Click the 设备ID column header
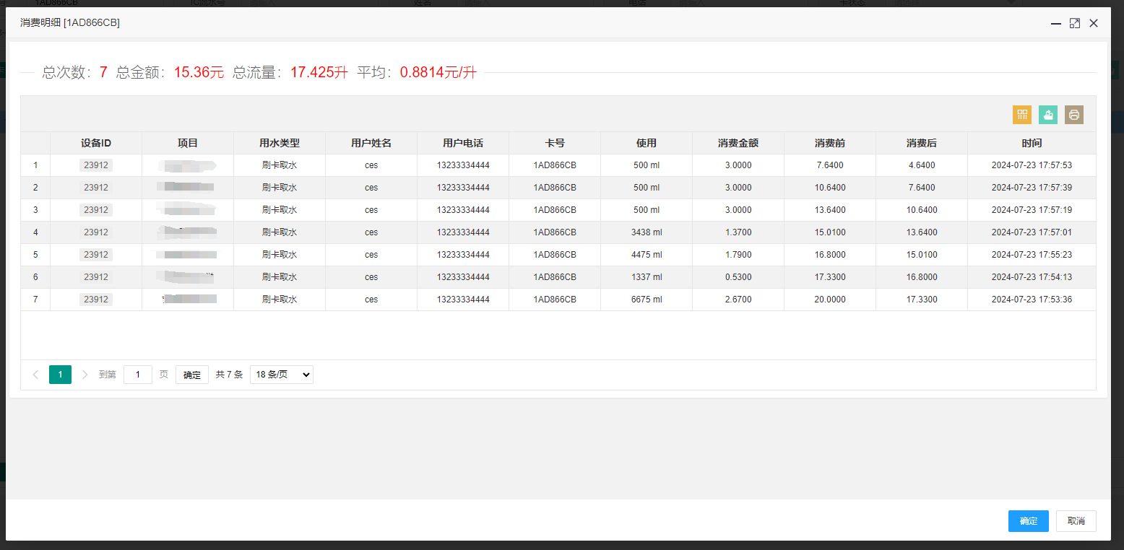This screenshot has width=1124, height=550. coord(96,143)
